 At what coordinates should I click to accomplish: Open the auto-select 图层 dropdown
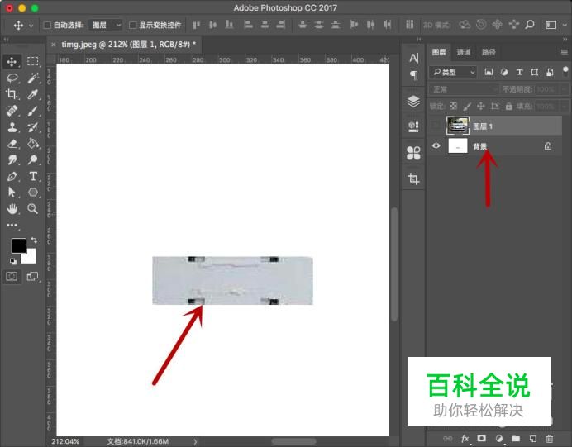pos(106,25)
